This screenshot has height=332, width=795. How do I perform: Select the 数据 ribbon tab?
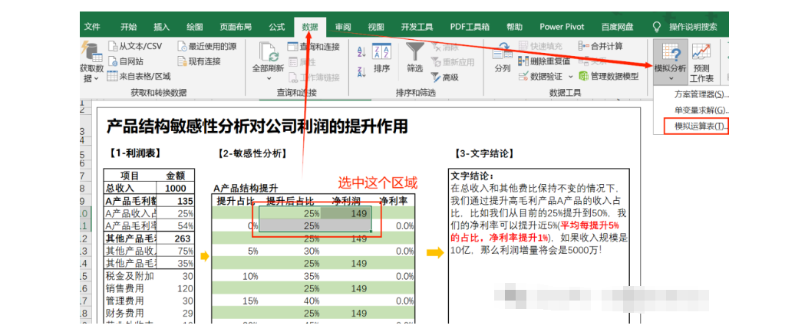pos(310,27)
